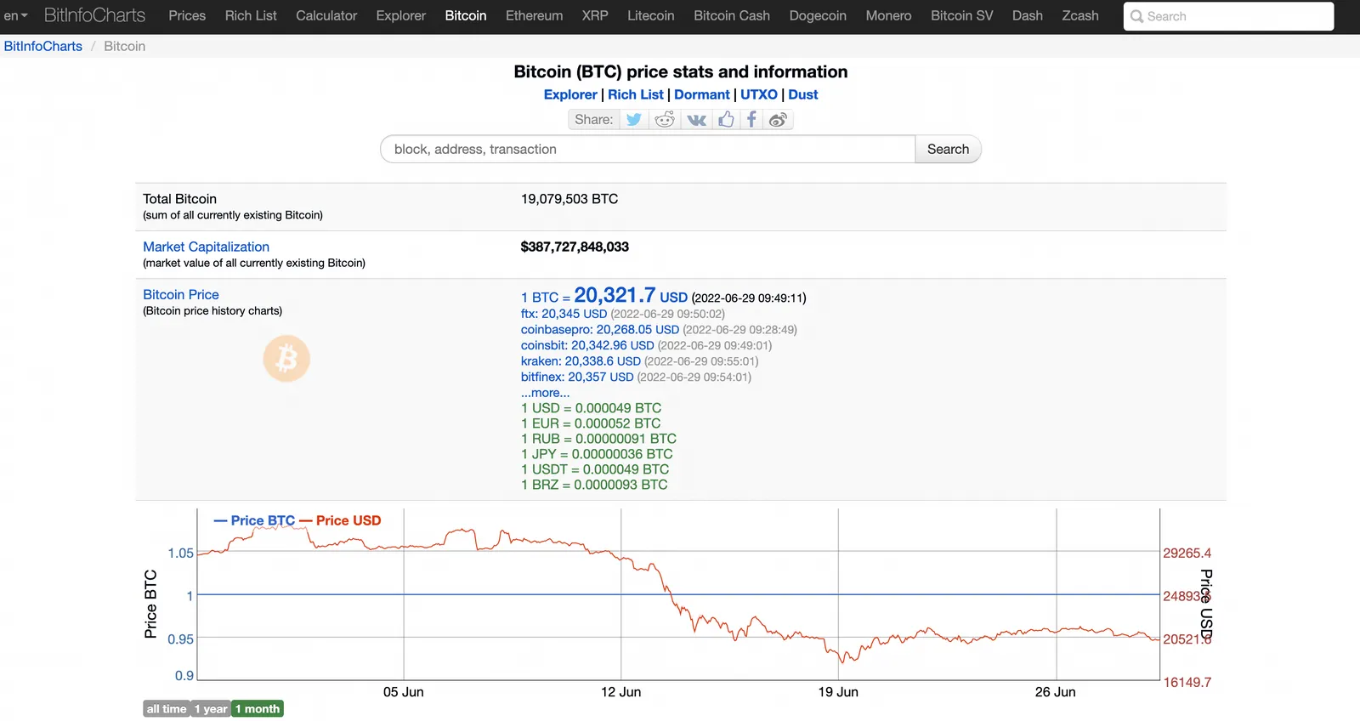Select Zcash in top navigation
This screenshot has width=1360, height=721.
click(1080, 15)
